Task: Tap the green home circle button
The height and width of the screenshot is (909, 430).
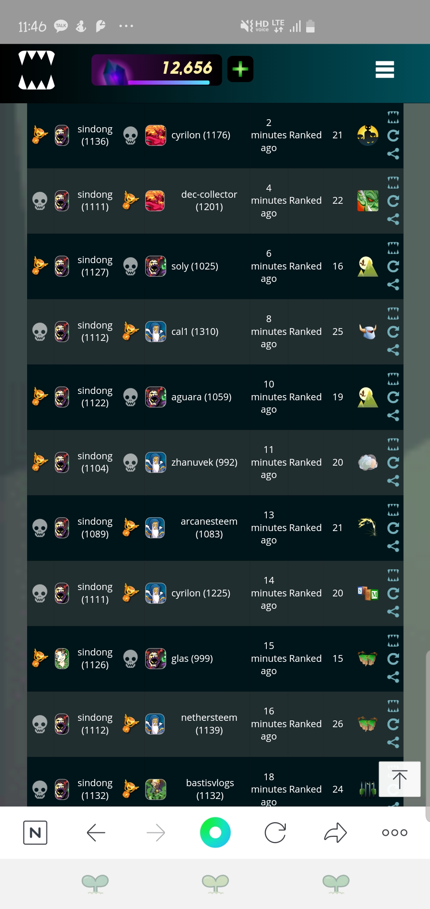Action: (x=215, y=832)
